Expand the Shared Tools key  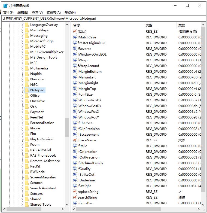[22, 205]
